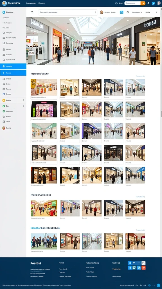Click the bold footer brand name
Screen dimensions: 162x289
pyautogui.click(x=36, y=263)
